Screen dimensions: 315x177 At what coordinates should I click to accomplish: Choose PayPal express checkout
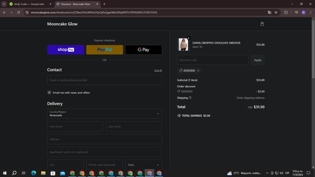pyautogui.click(x=104, y=50)
